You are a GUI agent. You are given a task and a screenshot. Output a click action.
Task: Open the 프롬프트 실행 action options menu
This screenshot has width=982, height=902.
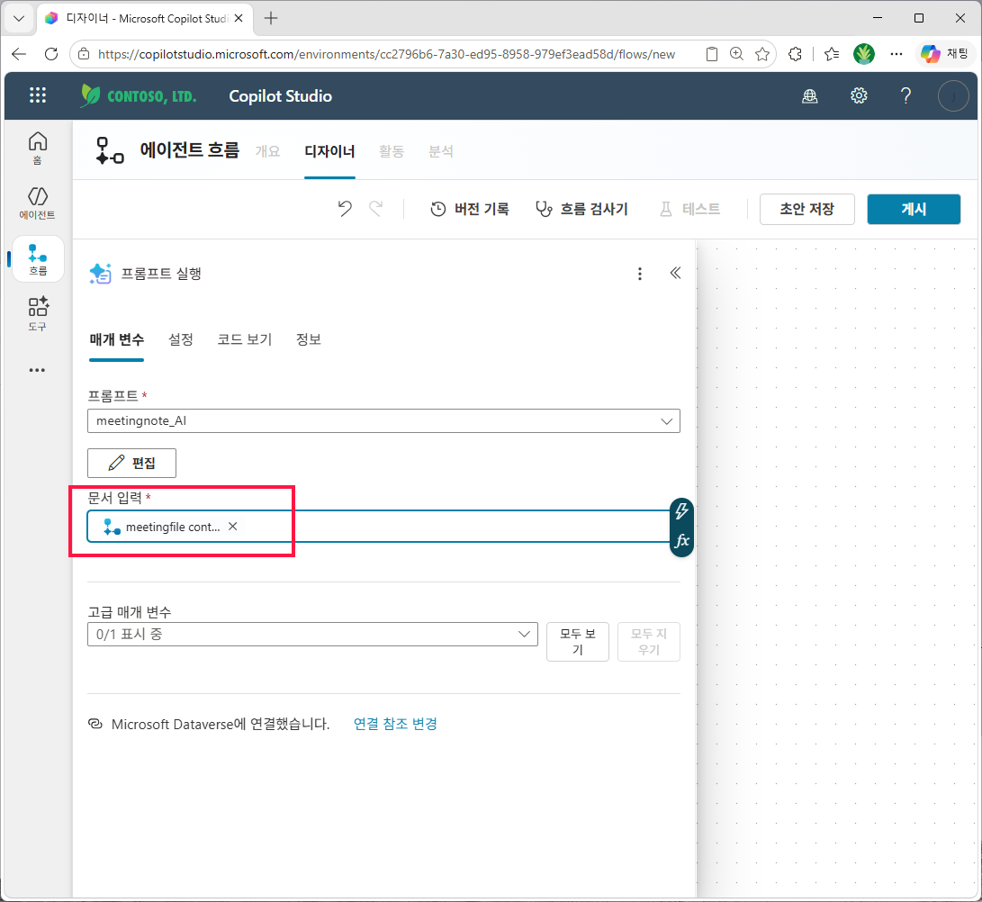(x=639, y=274)
